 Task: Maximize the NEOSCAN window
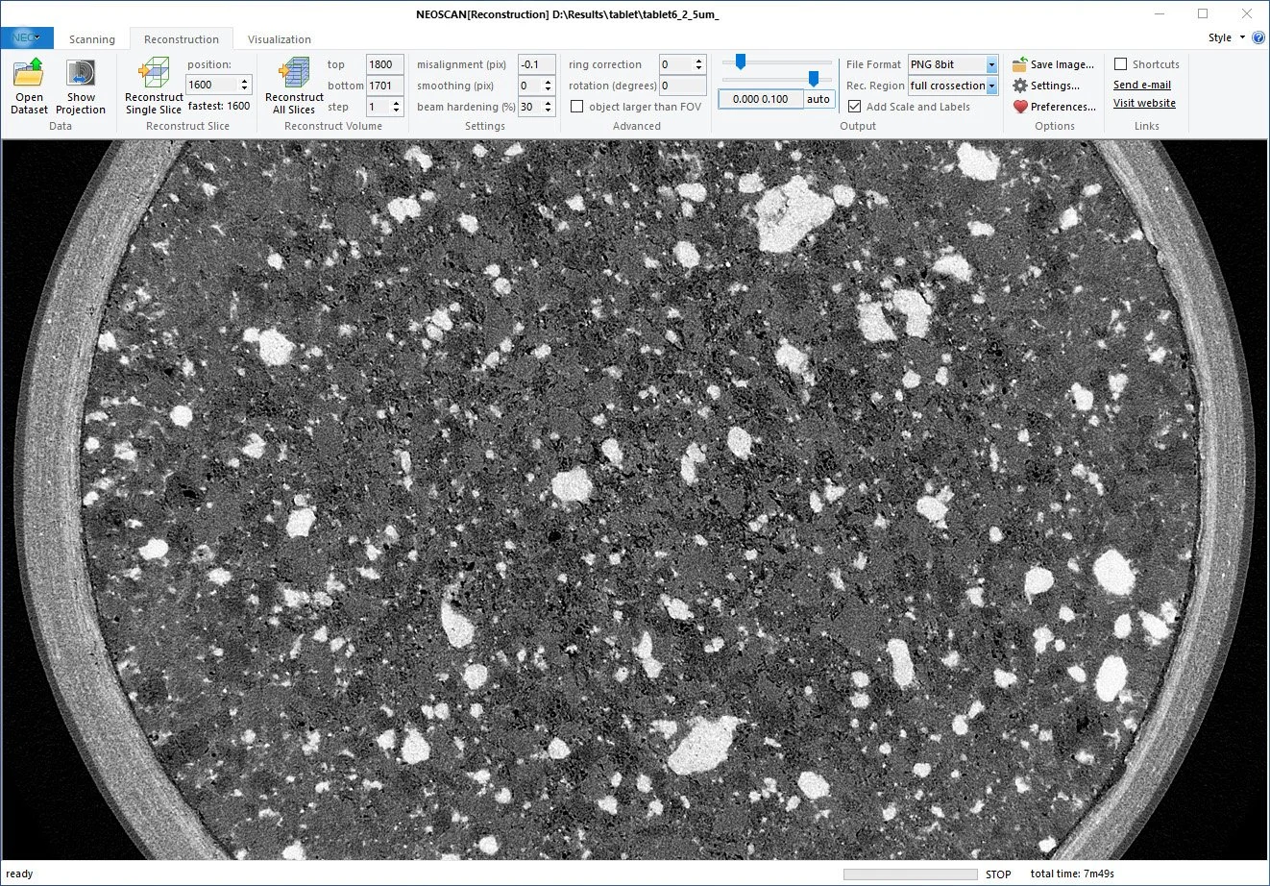pyautogui.click(x=1203, y=13)
